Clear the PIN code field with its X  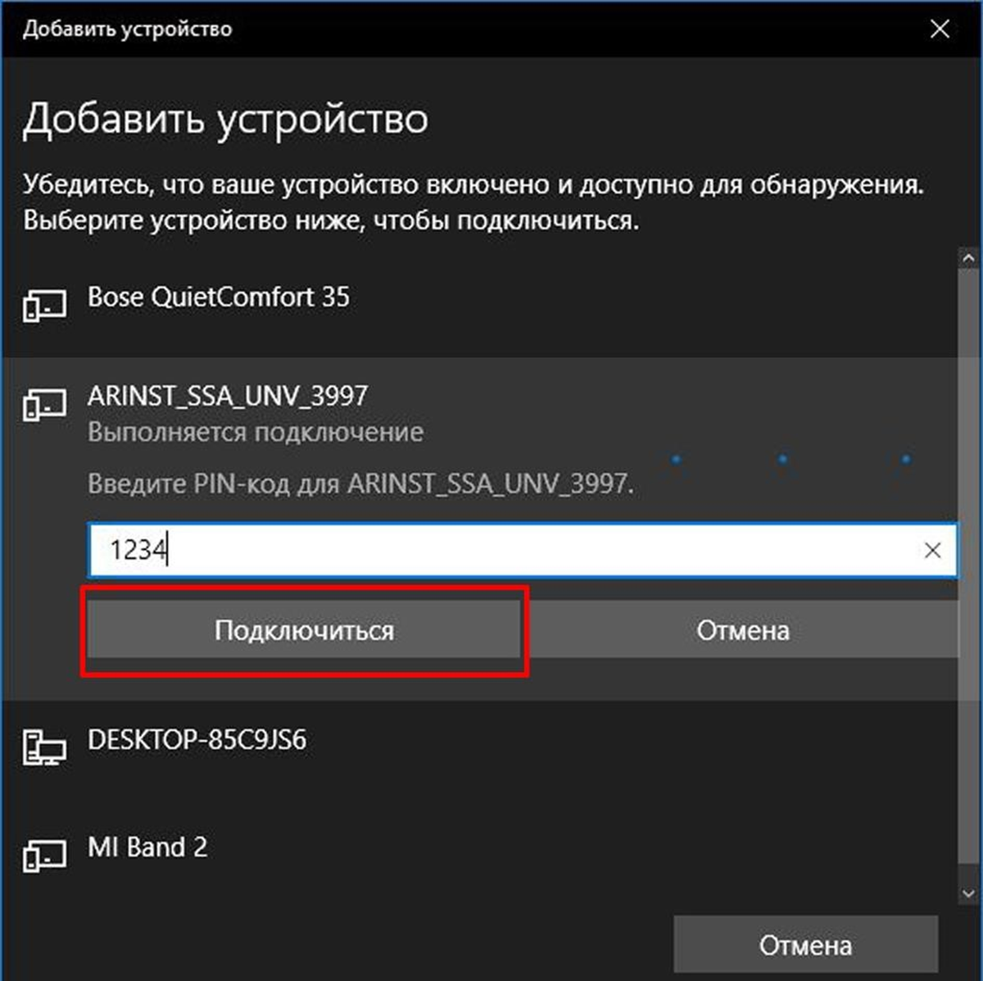coord(932,550)
